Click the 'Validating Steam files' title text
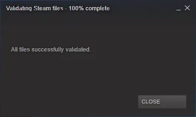 pos(35,8)
